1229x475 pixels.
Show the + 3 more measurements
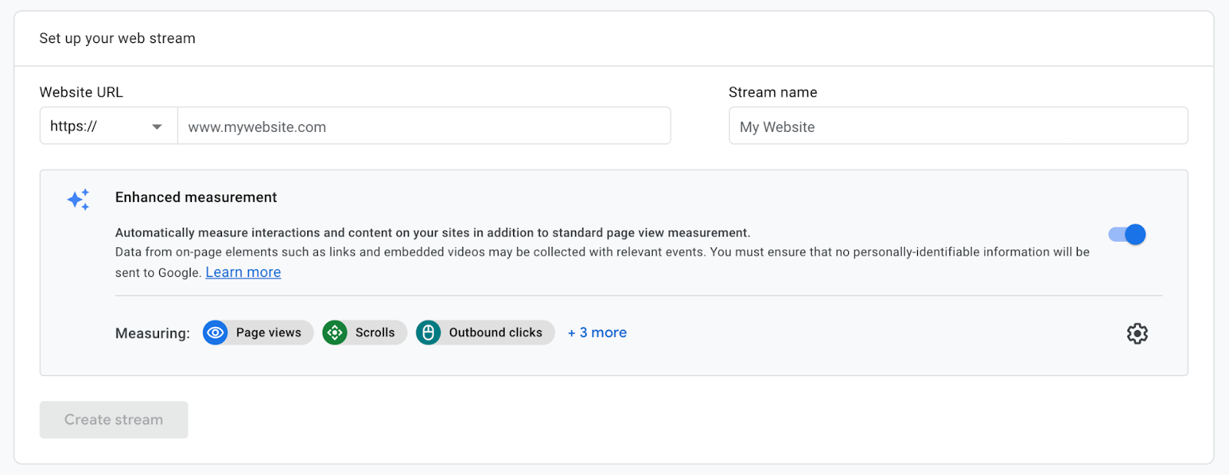coord(597,332)
